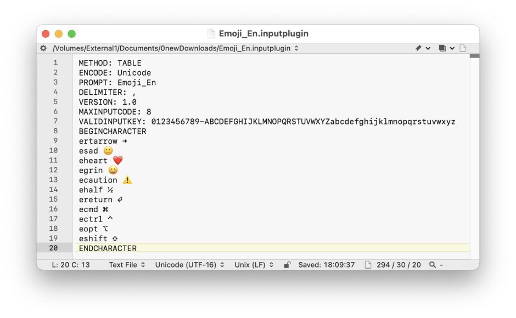Click the split bar handle above scrollbar
The height and width of the screenshot is (318, 516).
click(x=474, y=56)
